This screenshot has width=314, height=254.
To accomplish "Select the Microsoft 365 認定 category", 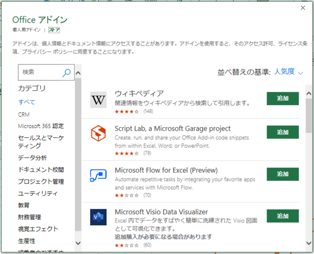I will click(x=41, y=126).
